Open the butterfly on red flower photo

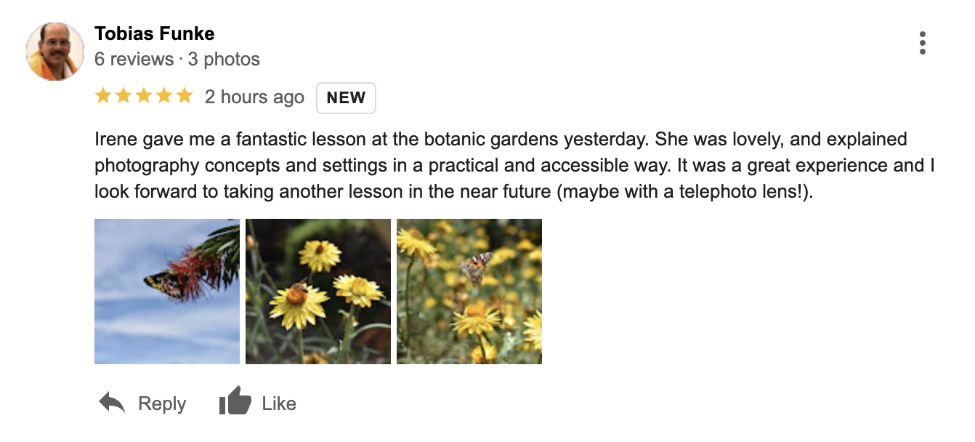[167, 292]
